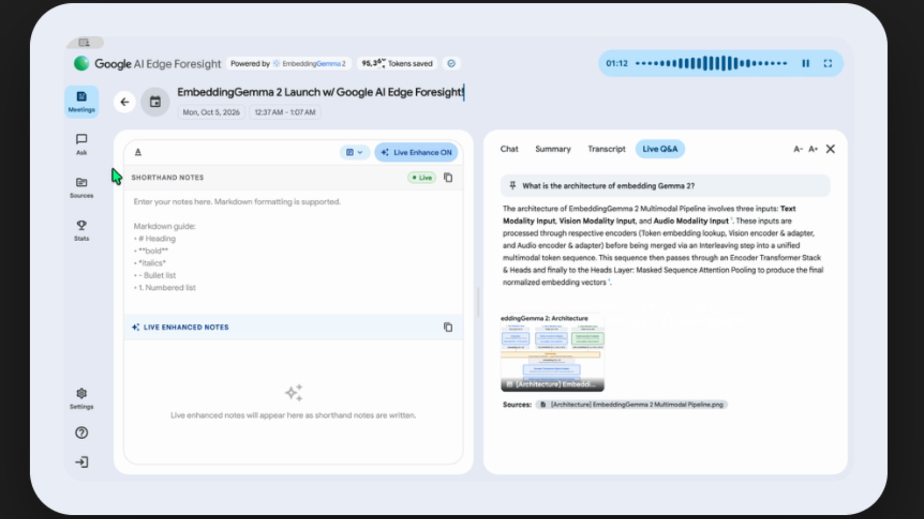The width and height of the screenshot is (924, 519).
Task: Click the help question mark icon
Action: click(81, 432)
